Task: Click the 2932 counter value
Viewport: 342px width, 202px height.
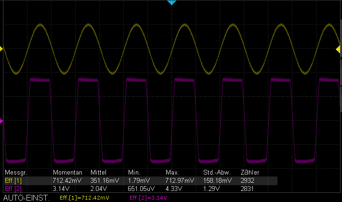Action: click(247, 181)
